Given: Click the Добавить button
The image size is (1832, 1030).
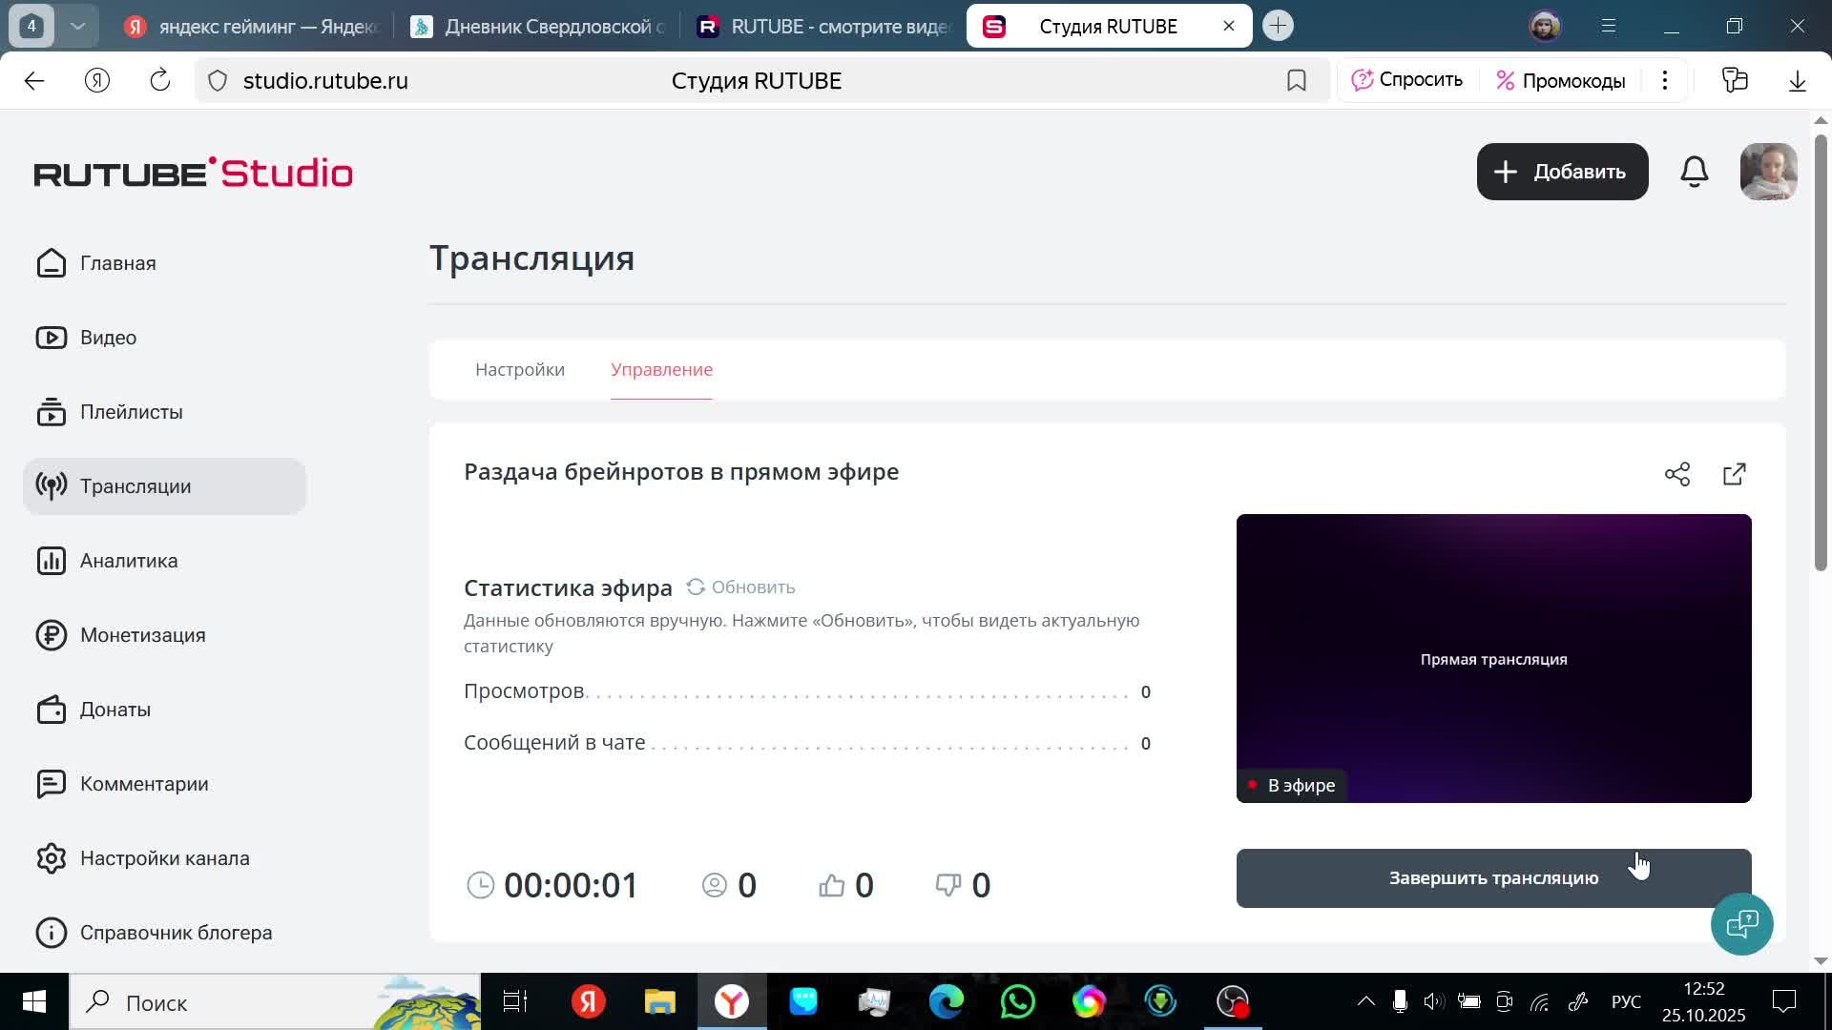Looking at the screenshot, I should point(1561,172).
